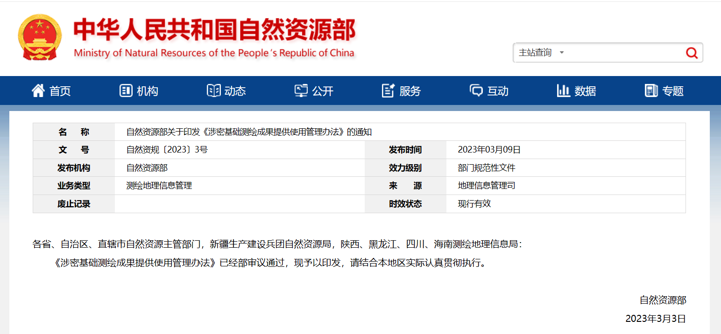Screen dimensions: 721x334
Task: Focus the site search input field
Action: point(626,53)
